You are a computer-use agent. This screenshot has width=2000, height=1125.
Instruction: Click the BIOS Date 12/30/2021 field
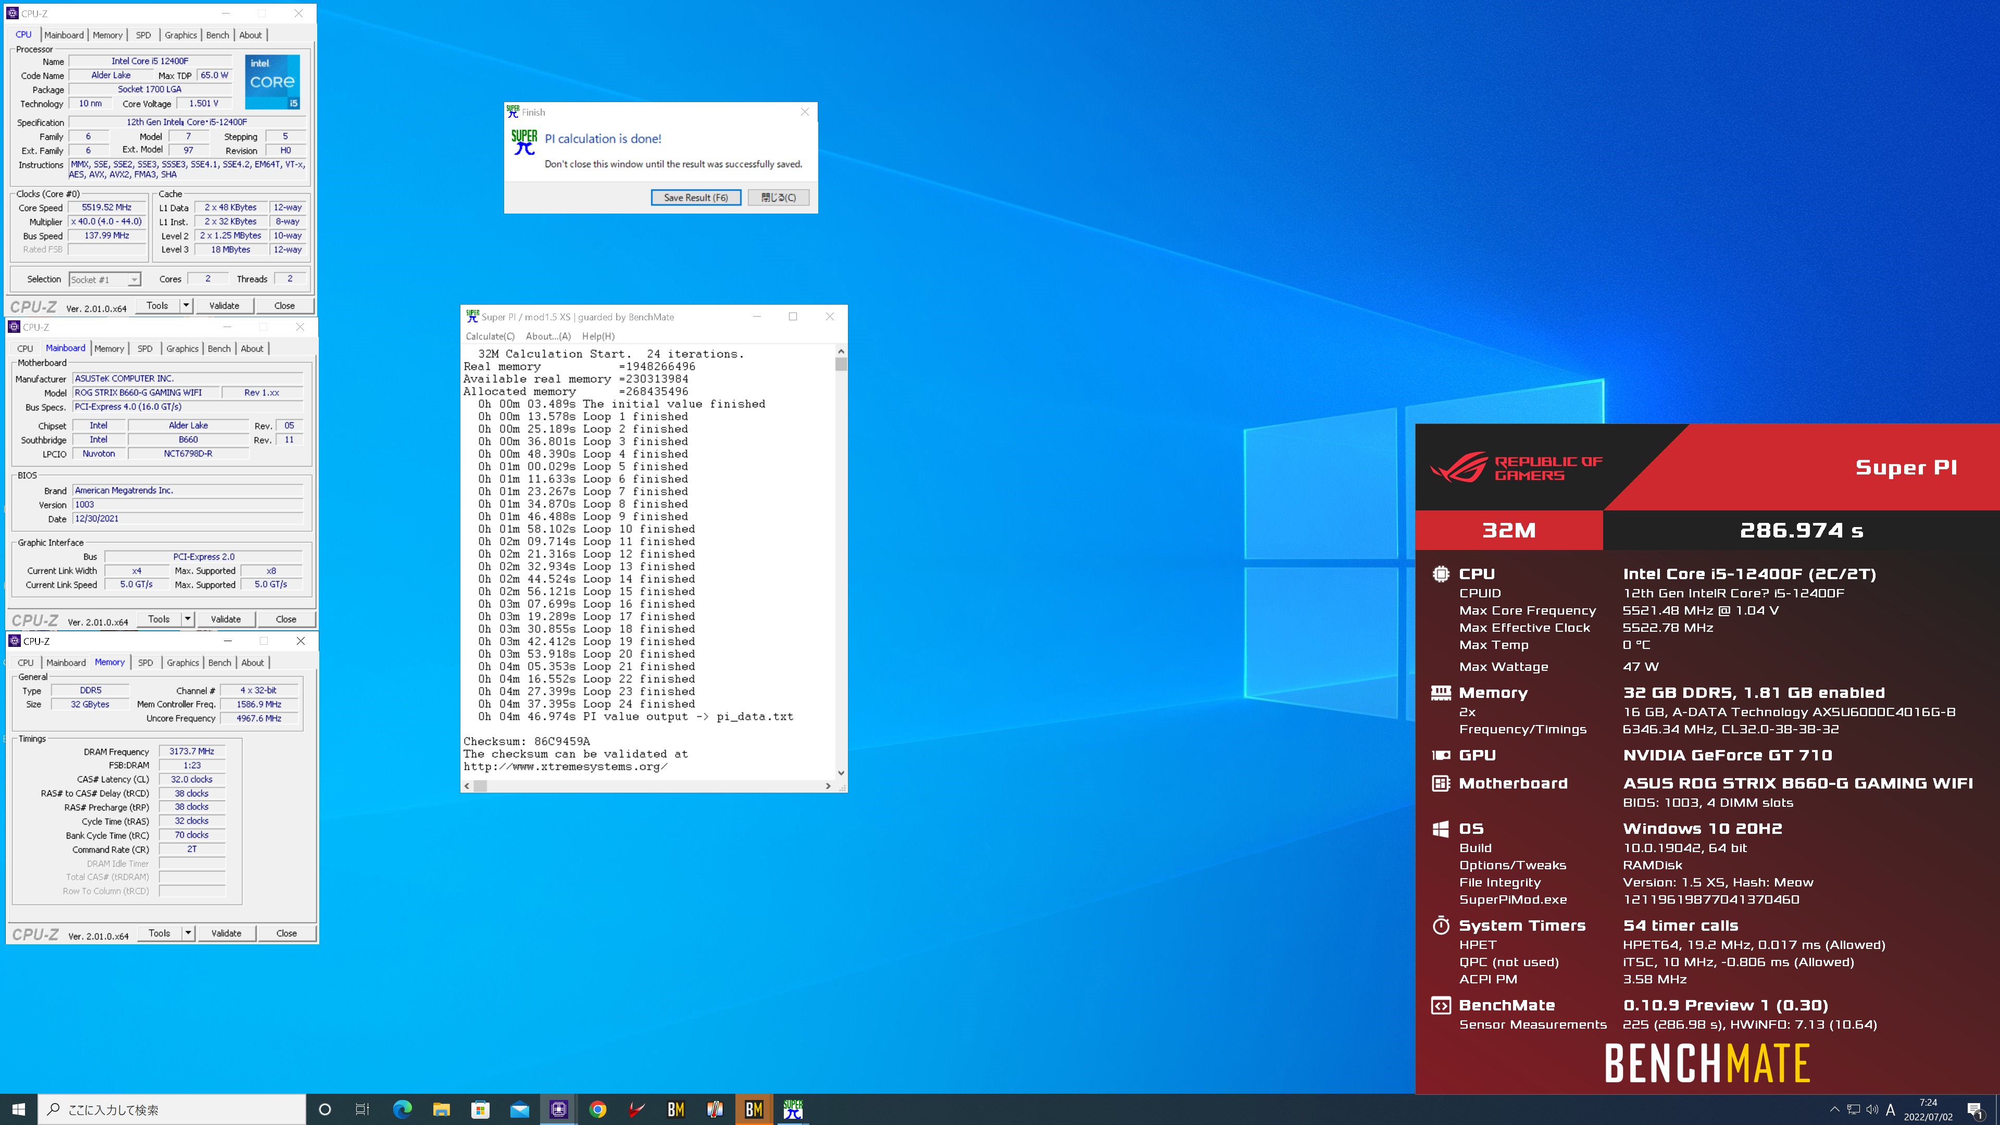pos(187,519)
